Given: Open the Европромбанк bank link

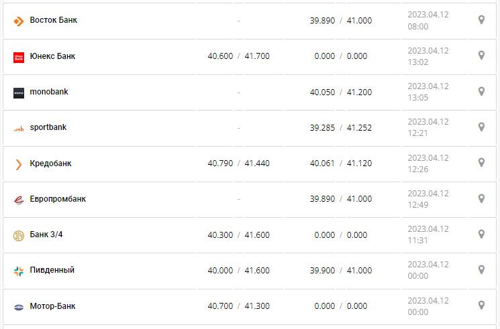Looking at the screenshot, I should point(58,199).
